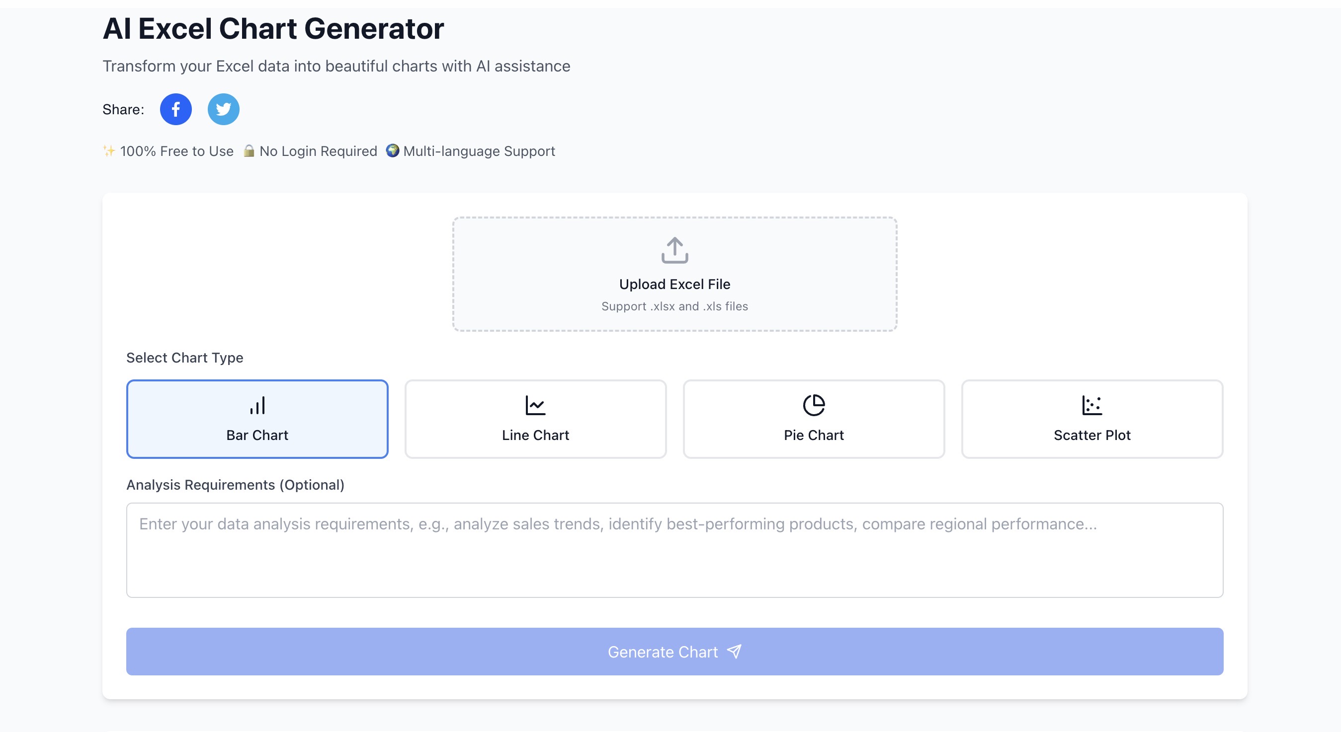Share the page on Twitter
This screenshot has height=732, width=1341.
click(223, 109)
